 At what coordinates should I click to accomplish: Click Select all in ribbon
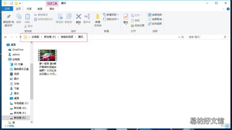point(155,15)
